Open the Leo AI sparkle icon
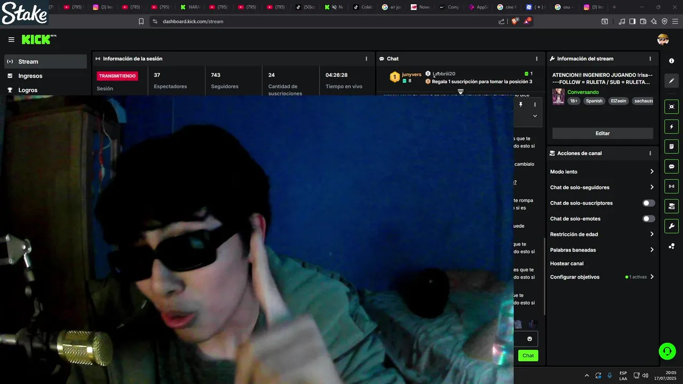683x384 pixels. 654,21
